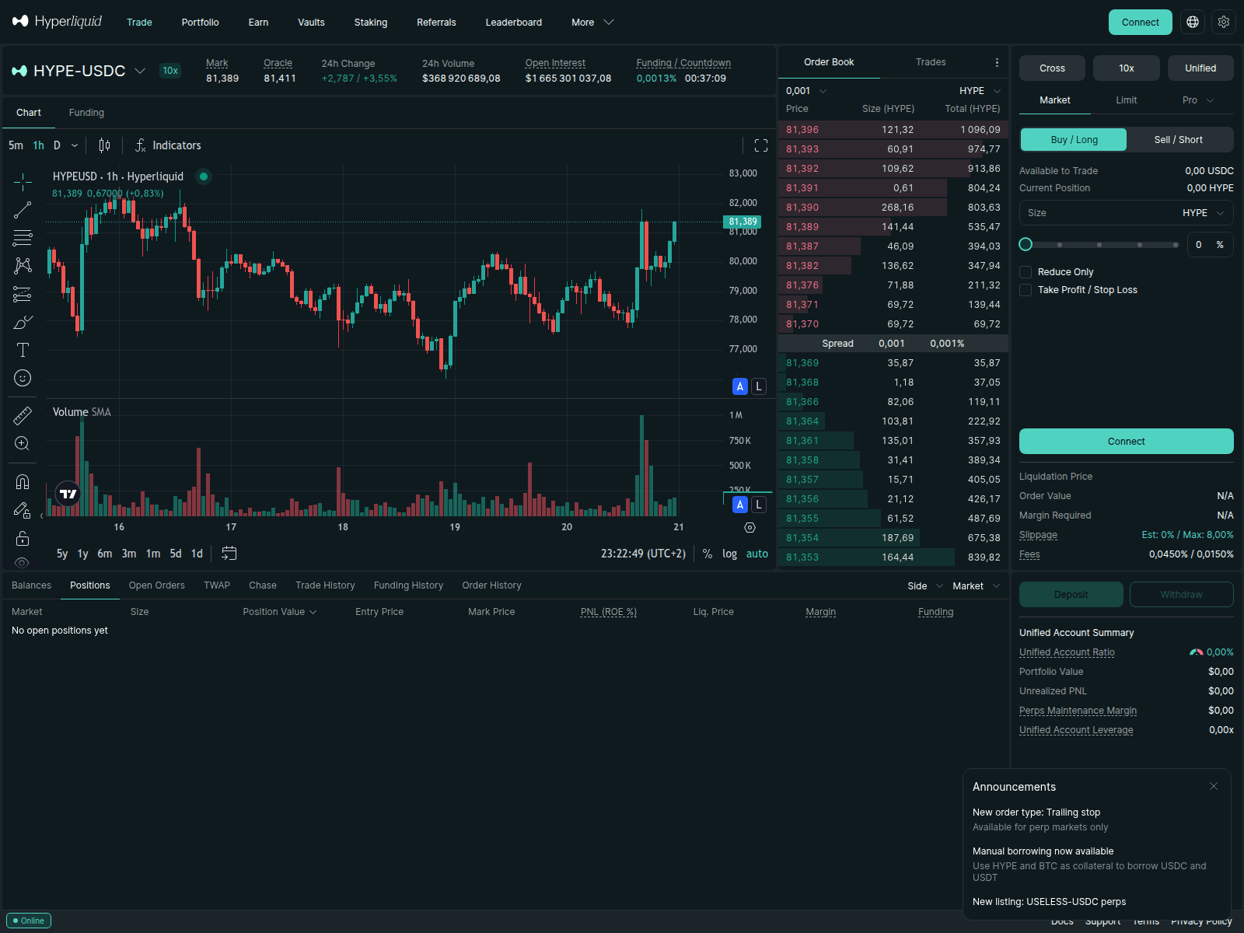Image resolution: width=1244 pixels, height=933 pixels.
Task: Select the trend line drawing tool
Action: pos(23,210)
